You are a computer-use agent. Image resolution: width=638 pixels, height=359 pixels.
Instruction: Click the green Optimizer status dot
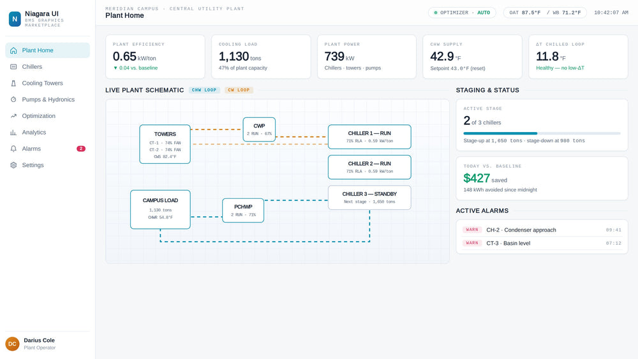(x=436, y=13)
